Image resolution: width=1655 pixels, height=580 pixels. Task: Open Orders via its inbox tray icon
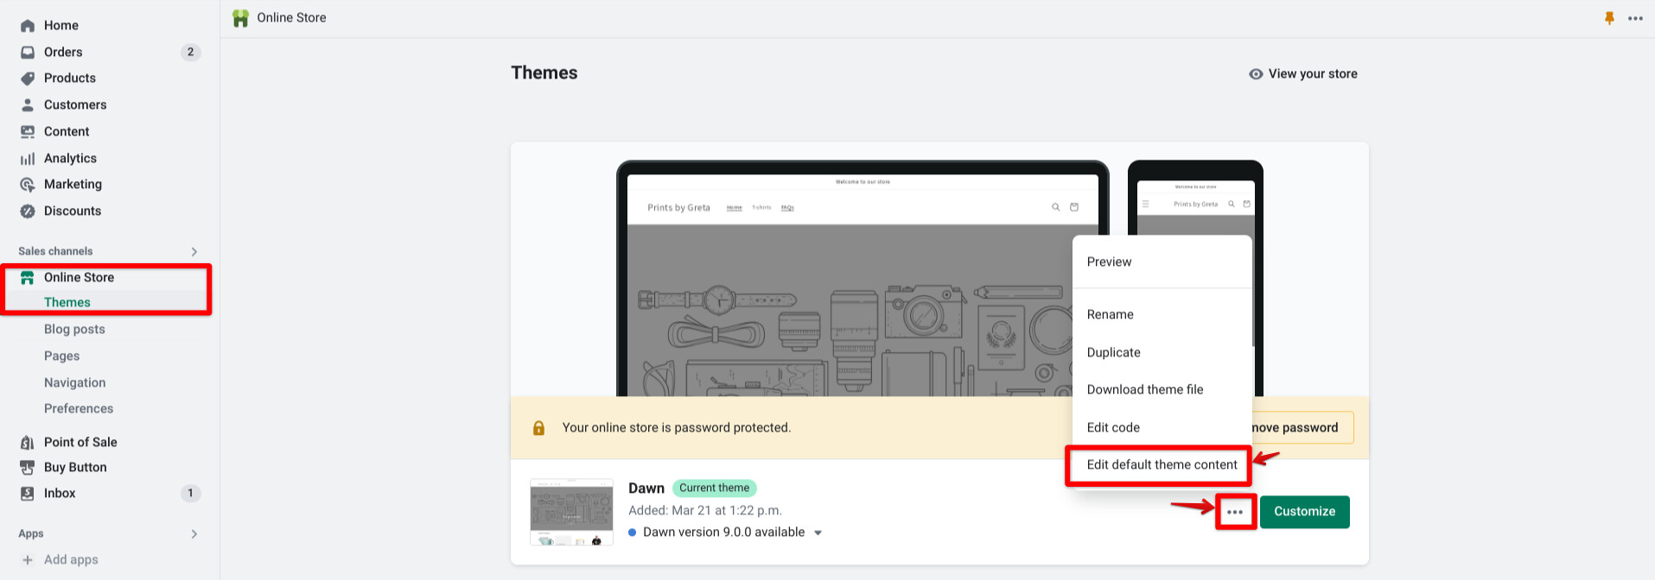pos(28,53)
